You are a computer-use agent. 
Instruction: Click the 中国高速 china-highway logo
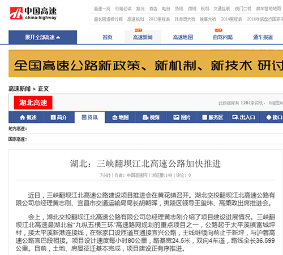pyautogui.click(x=33, y=14)
